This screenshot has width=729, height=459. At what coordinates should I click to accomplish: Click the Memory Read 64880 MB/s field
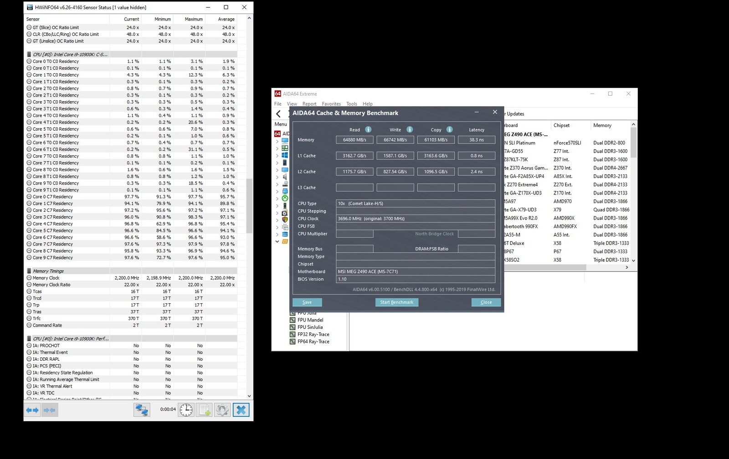click(354, 140)
